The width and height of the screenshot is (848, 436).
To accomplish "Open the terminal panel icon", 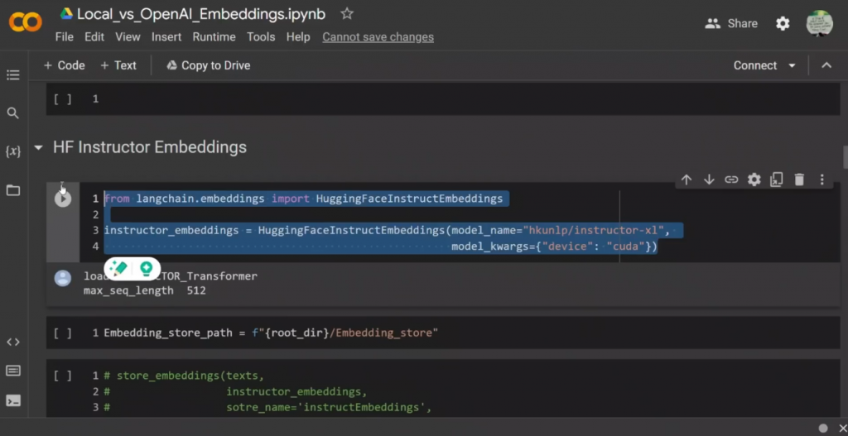I will 12,400.
